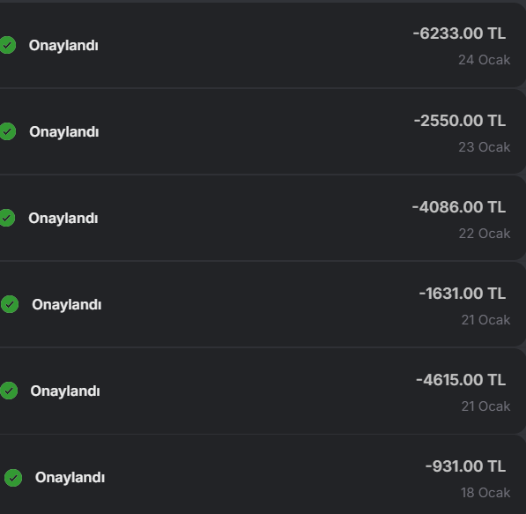Select the -4615.00 TL amount
This screenshot has width=526, height=514.
tap(461, 380)
